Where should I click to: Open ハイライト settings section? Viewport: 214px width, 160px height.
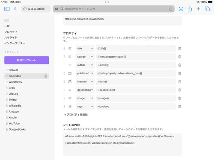11,38
